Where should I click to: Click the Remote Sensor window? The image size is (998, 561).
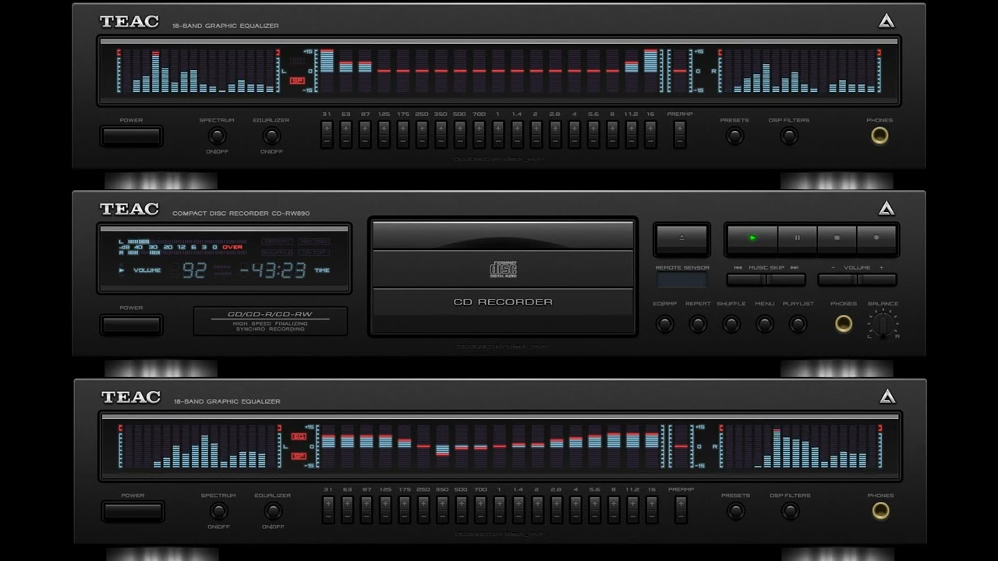coord(681,280)
